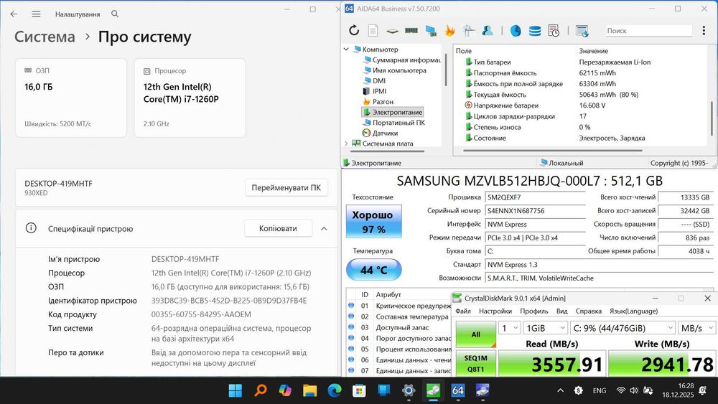Open the scheduled report clock icon
This screenshot has height=404, width=718.
coord(554,31)
